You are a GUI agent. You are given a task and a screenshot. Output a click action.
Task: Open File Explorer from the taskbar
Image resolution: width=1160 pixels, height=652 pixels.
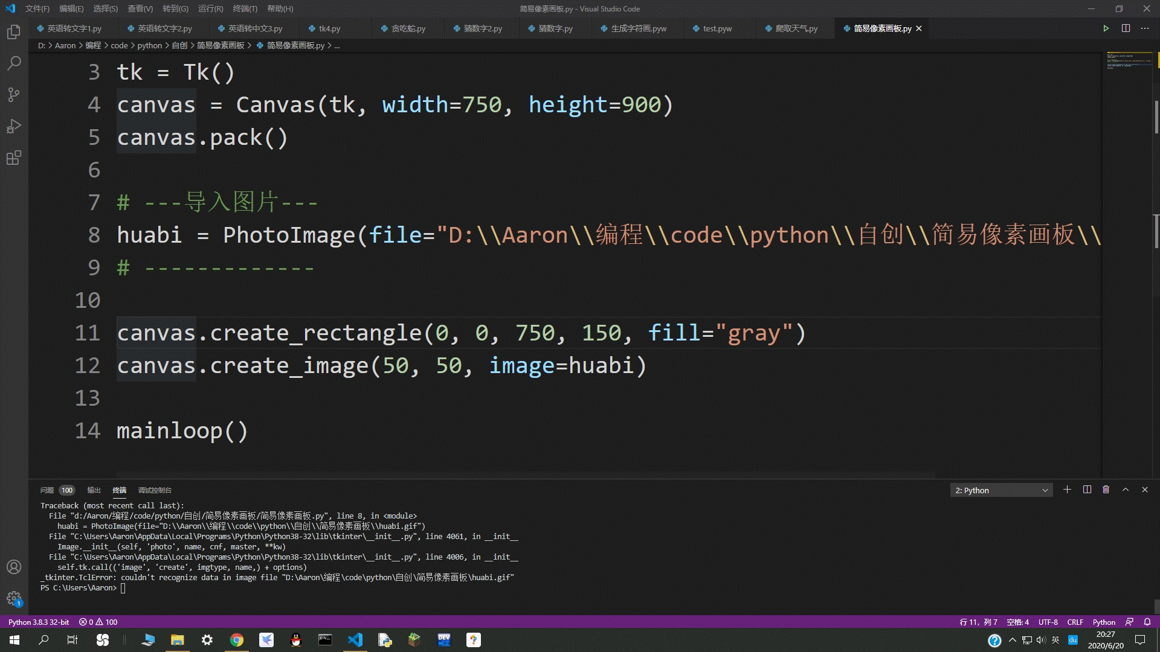pos(177,640)
